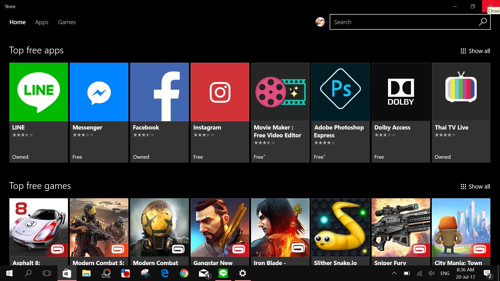Open Microsoft Edge from the taskbar
This screenshot has height=281, width=500.
coord(165,273)
